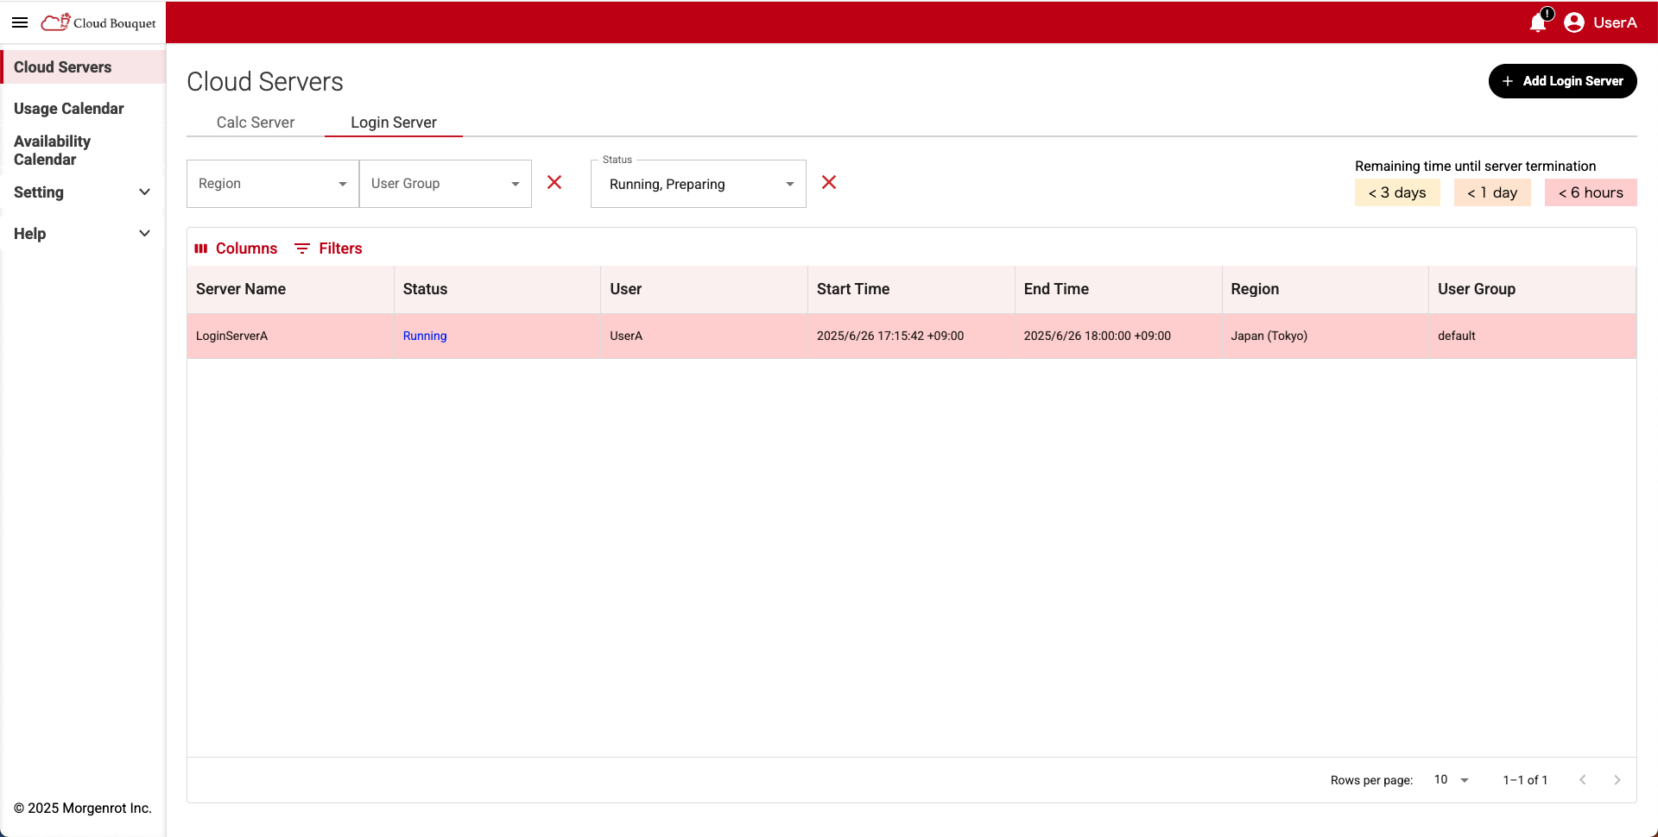Viewport: 1658px width, 837px height.
Task: Open the UserA account menu
Action: coord(1601,22)
